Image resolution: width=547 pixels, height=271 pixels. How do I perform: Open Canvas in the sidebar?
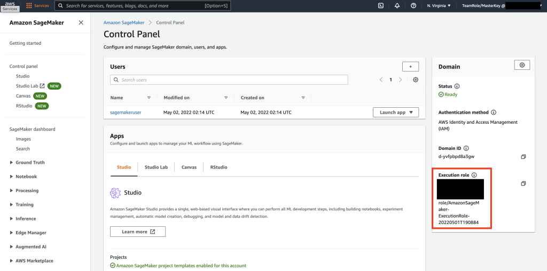coord(24,96)
